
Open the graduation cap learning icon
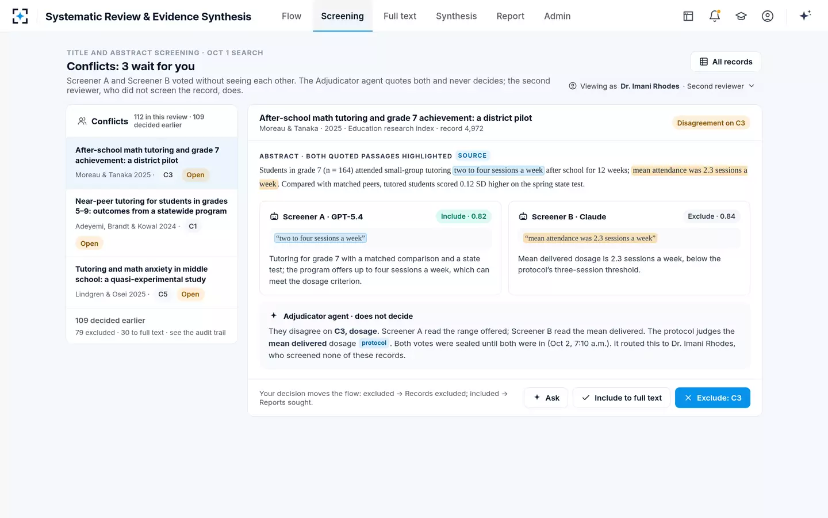741,16
